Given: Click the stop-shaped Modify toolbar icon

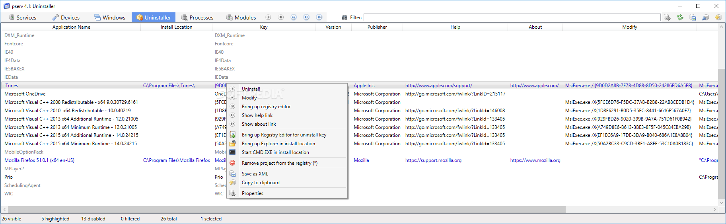Looking at the screenshot, I should coord(281,18).
